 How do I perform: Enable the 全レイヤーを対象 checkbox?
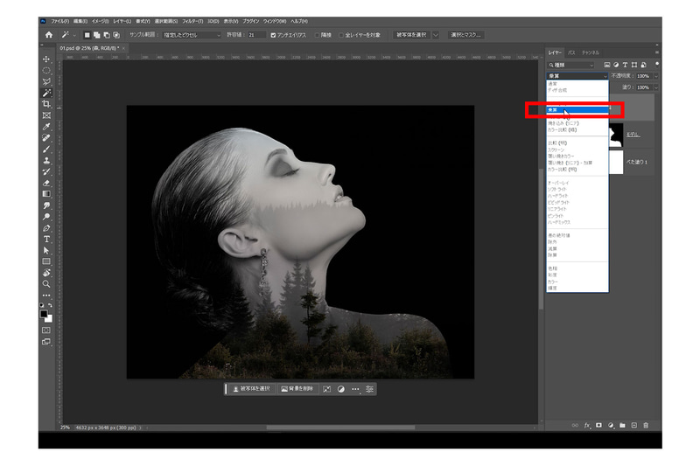(x=342, y=35)
